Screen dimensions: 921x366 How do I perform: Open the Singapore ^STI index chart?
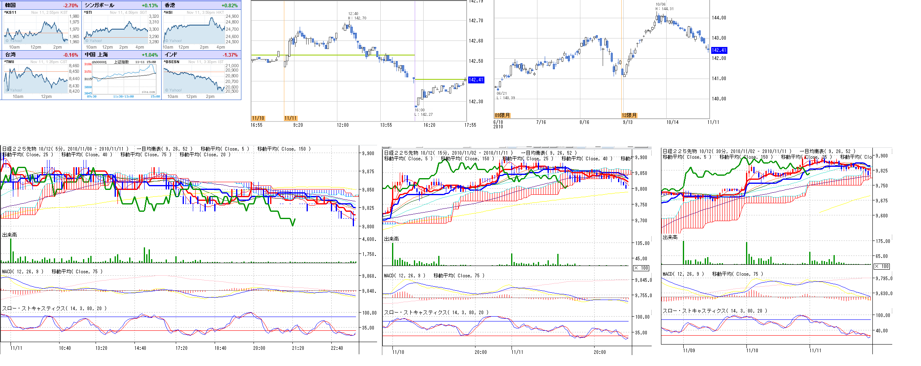click(x=116, y=29)
